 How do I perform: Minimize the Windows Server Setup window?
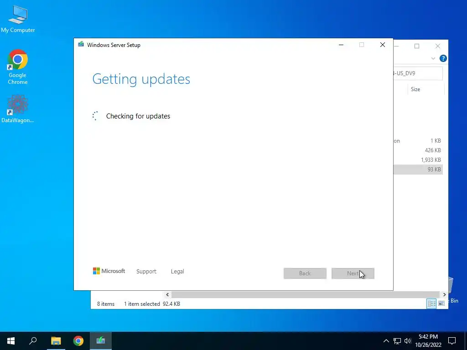(341, 45)
